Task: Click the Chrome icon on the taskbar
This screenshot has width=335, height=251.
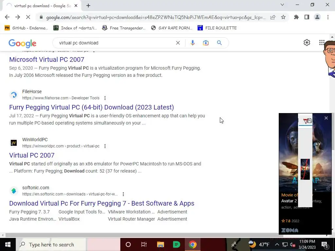Action: pyautogui.click(x=192, y=244)
